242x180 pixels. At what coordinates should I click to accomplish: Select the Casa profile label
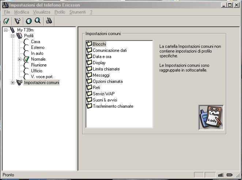click(x=35, y=42)
